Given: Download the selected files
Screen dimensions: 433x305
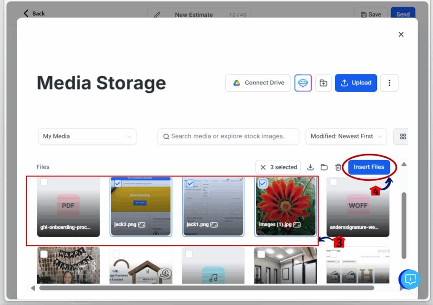Looking at the screenshot, I should 310,167.
